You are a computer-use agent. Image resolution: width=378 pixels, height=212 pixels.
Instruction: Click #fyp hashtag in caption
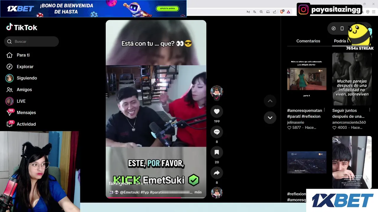[x=145, y=192]
